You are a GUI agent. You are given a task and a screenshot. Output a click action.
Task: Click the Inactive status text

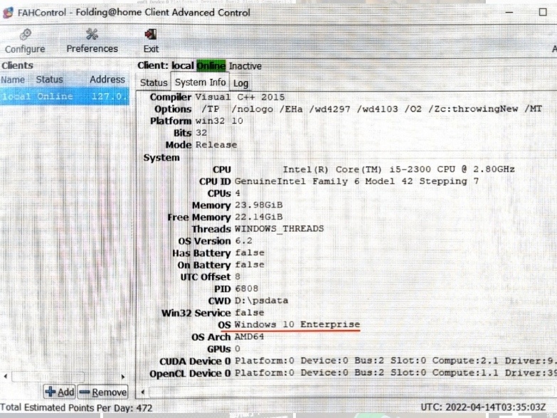[245, 66]
